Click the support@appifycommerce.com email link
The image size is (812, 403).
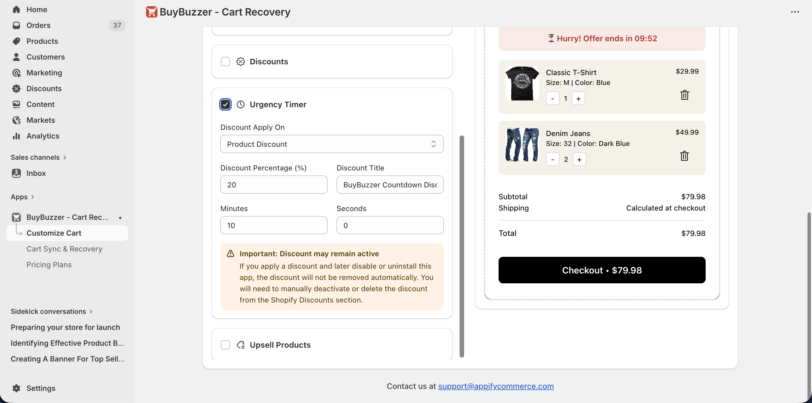point(495,386)
